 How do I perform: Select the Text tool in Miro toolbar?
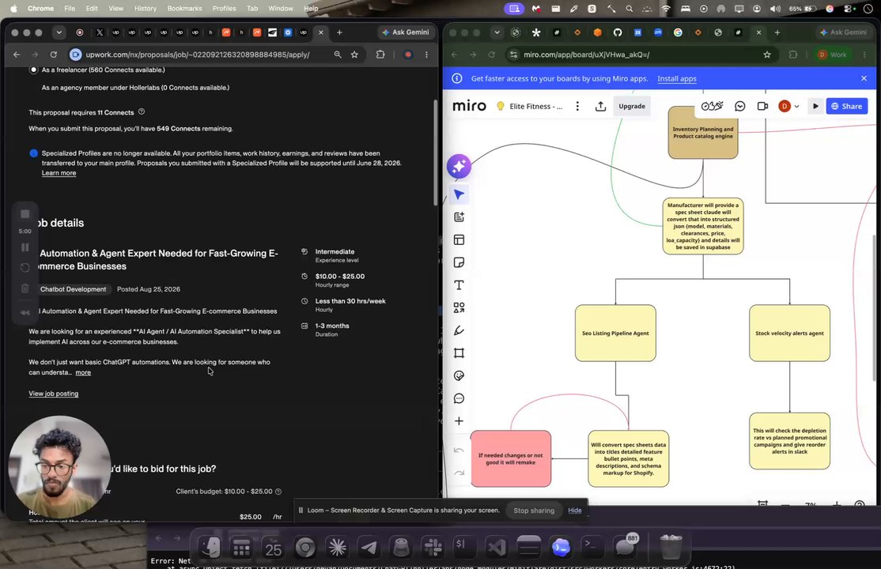(x=459, y=285)
